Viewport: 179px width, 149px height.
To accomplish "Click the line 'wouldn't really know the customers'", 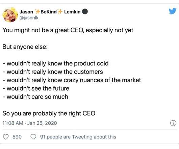I will click(53, 72).
